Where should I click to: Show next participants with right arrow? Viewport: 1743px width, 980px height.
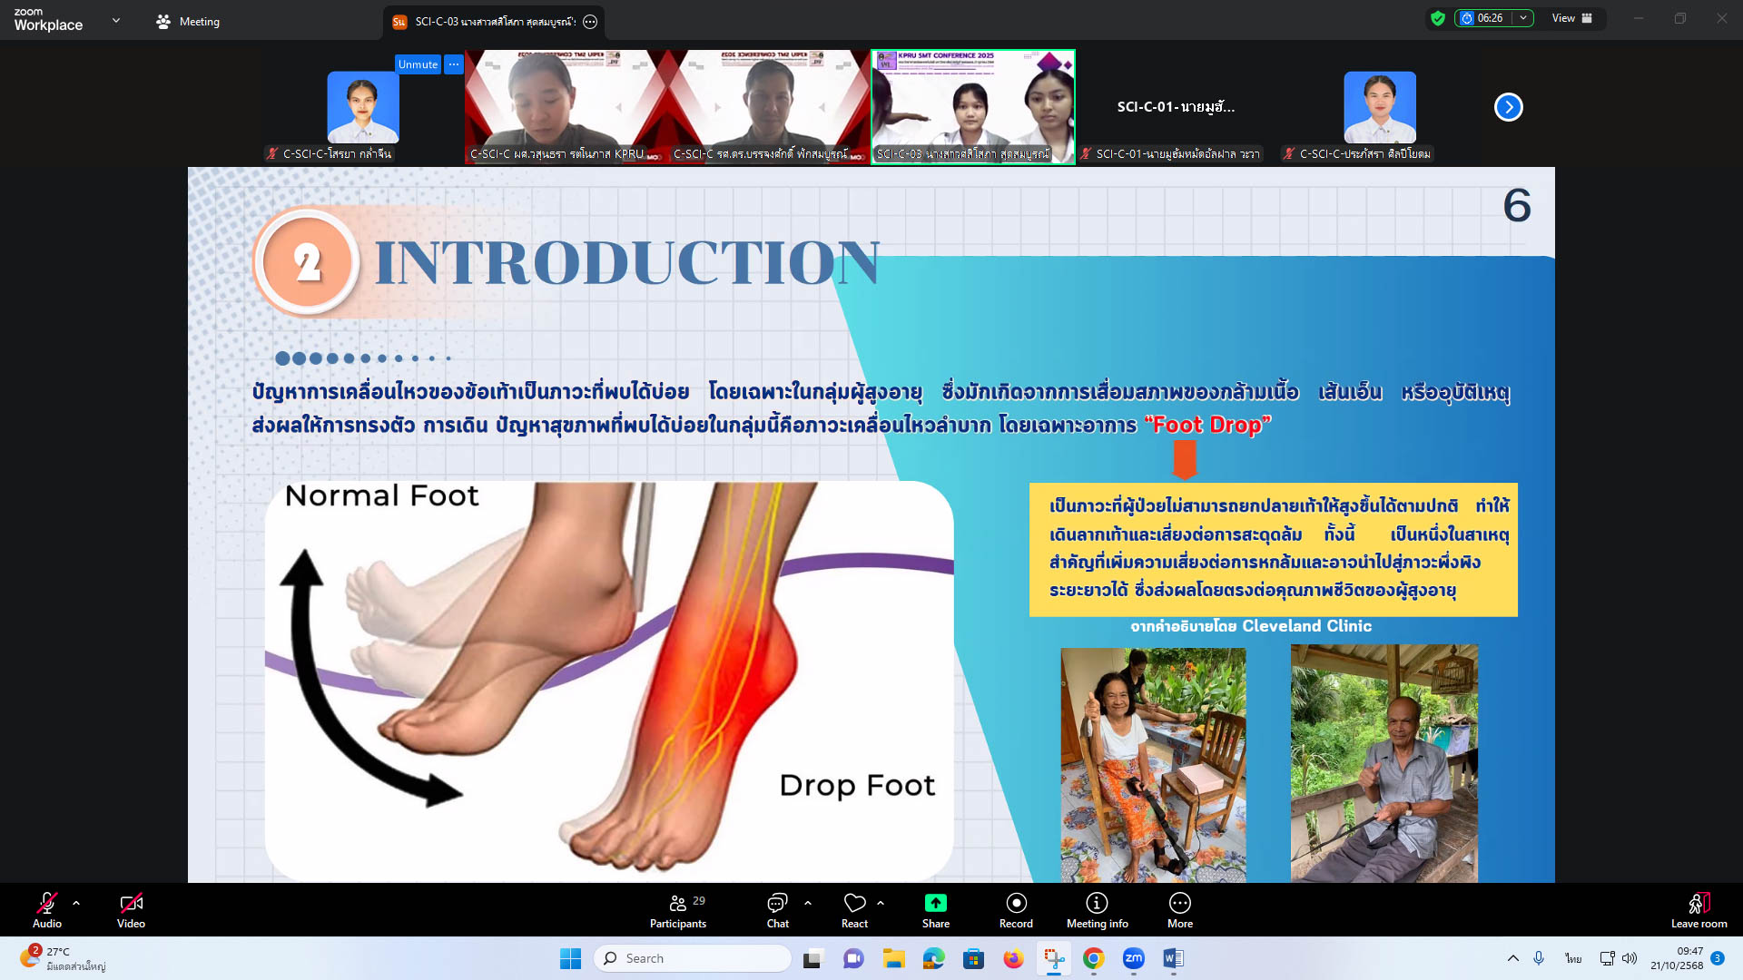click(x=1508, y=107)
